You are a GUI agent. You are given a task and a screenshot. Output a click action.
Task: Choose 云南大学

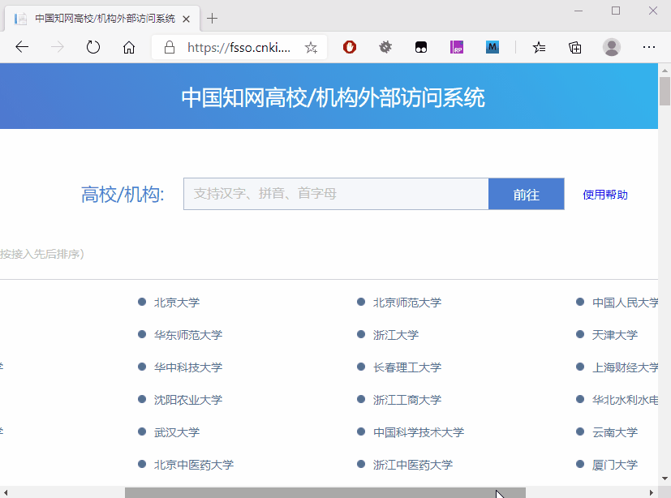coord(615,432)
